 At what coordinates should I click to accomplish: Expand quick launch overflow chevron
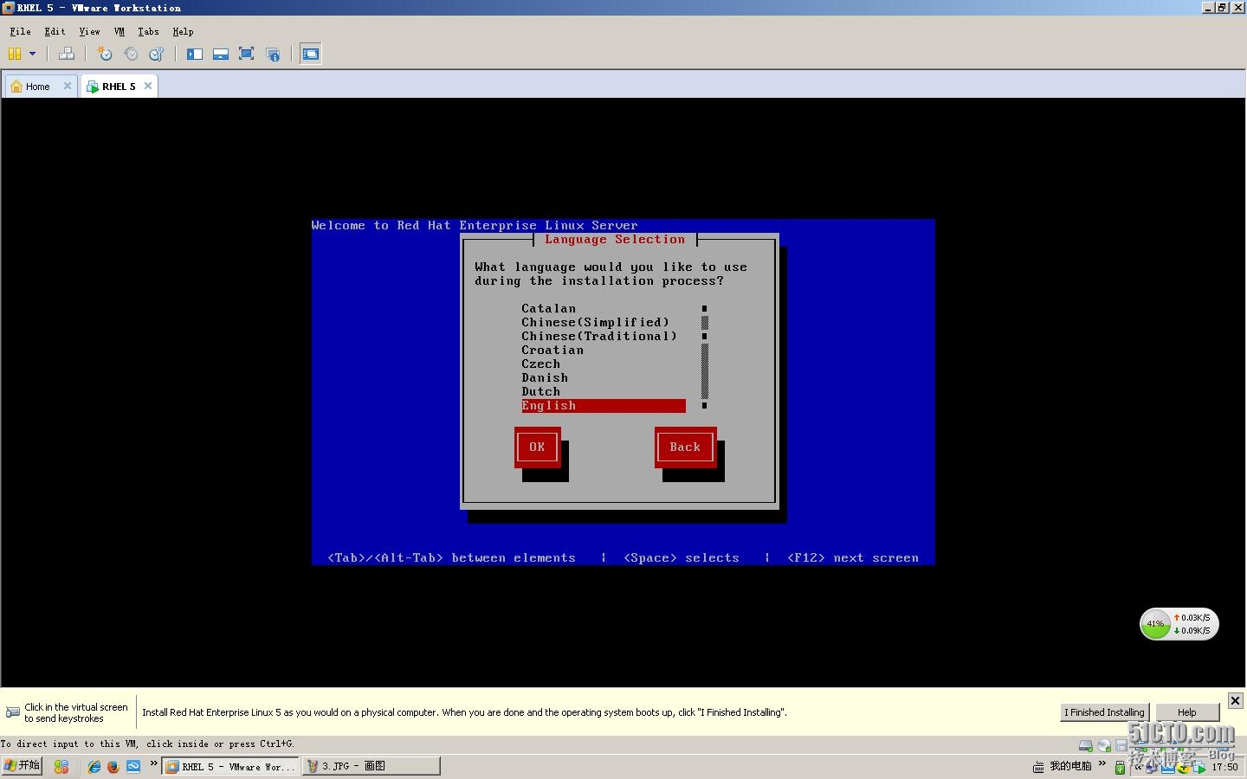(154, 763)
